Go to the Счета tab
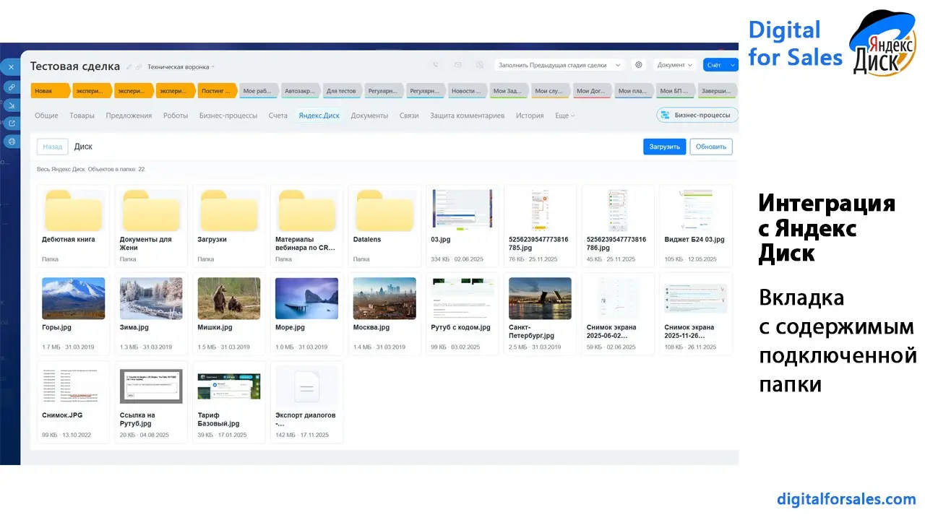This screenshot has width=925, height=520. click(x=278, y=116)
